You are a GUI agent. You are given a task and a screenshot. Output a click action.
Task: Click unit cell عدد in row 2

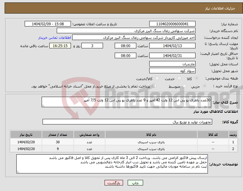89,149
